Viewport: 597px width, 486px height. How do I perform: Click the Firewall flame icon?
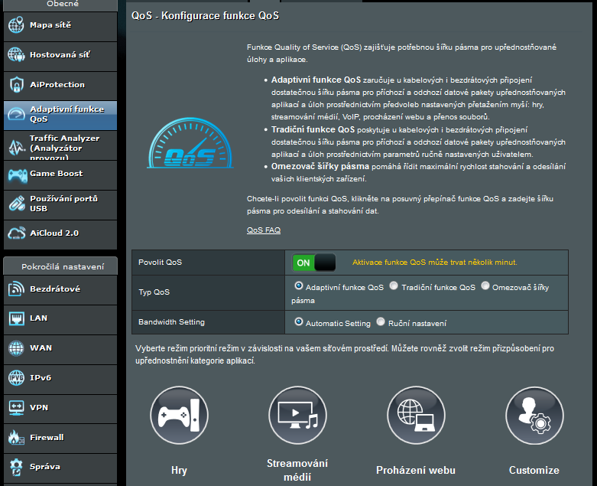coord(17,438)
